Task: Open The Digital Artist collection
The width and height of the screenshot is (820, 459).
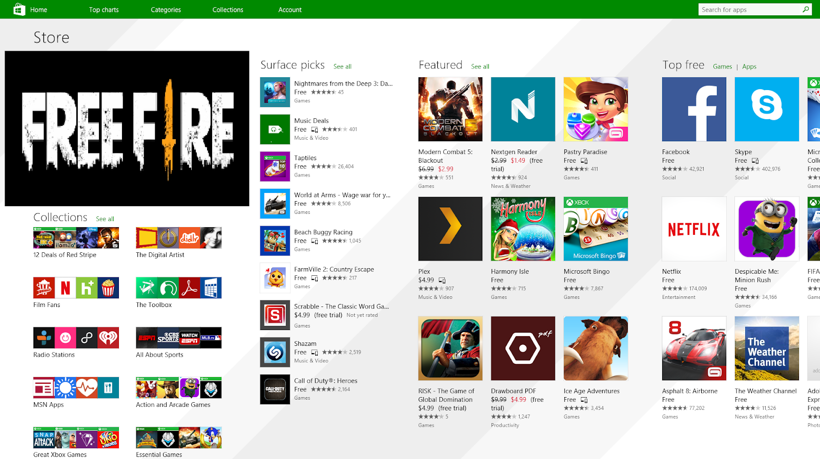Action: point(179,238)
